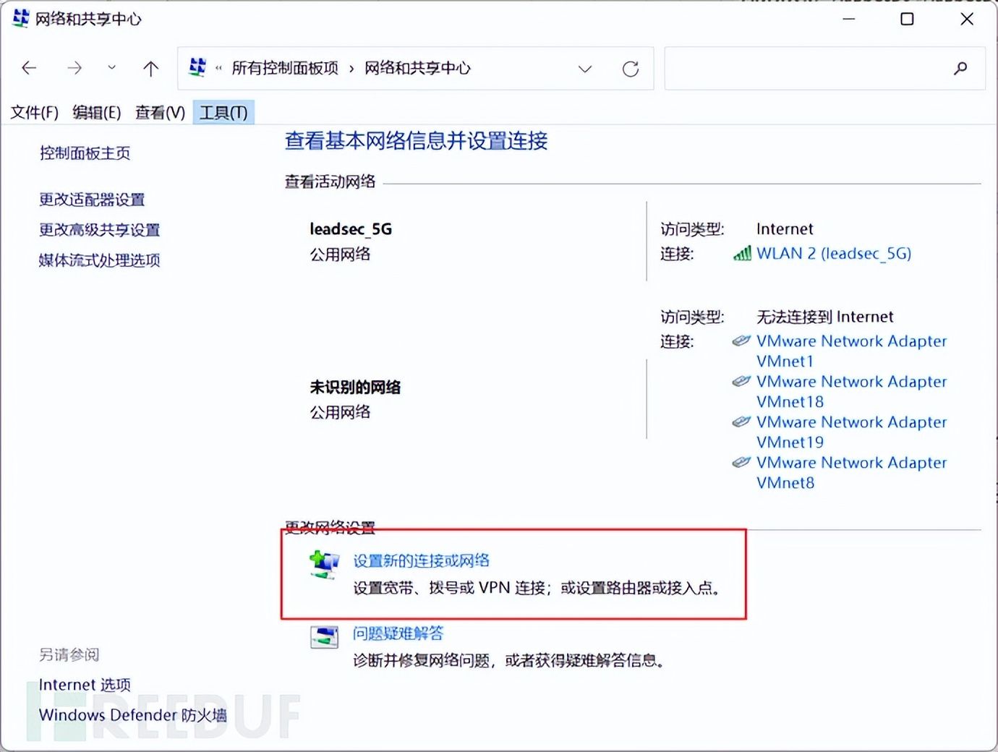998x752 pixels.
Task: Click the search magnifier icon
Action: click(960, 69)
